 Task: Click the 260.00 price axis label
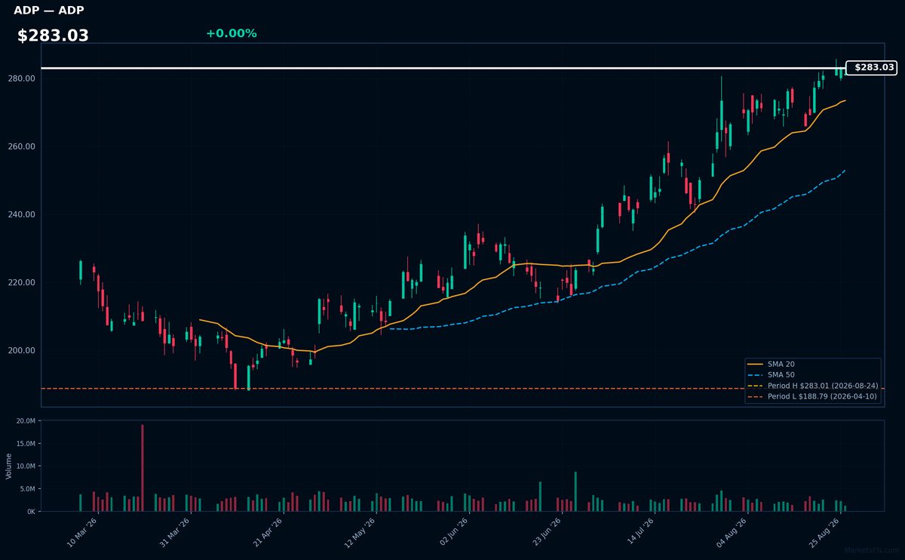(22, 146)
